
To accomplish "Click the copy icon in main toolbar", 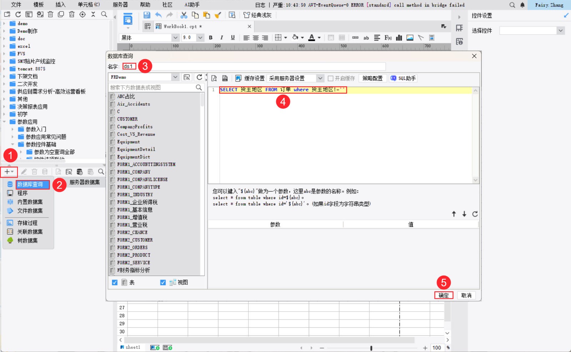I will (195, 15).
